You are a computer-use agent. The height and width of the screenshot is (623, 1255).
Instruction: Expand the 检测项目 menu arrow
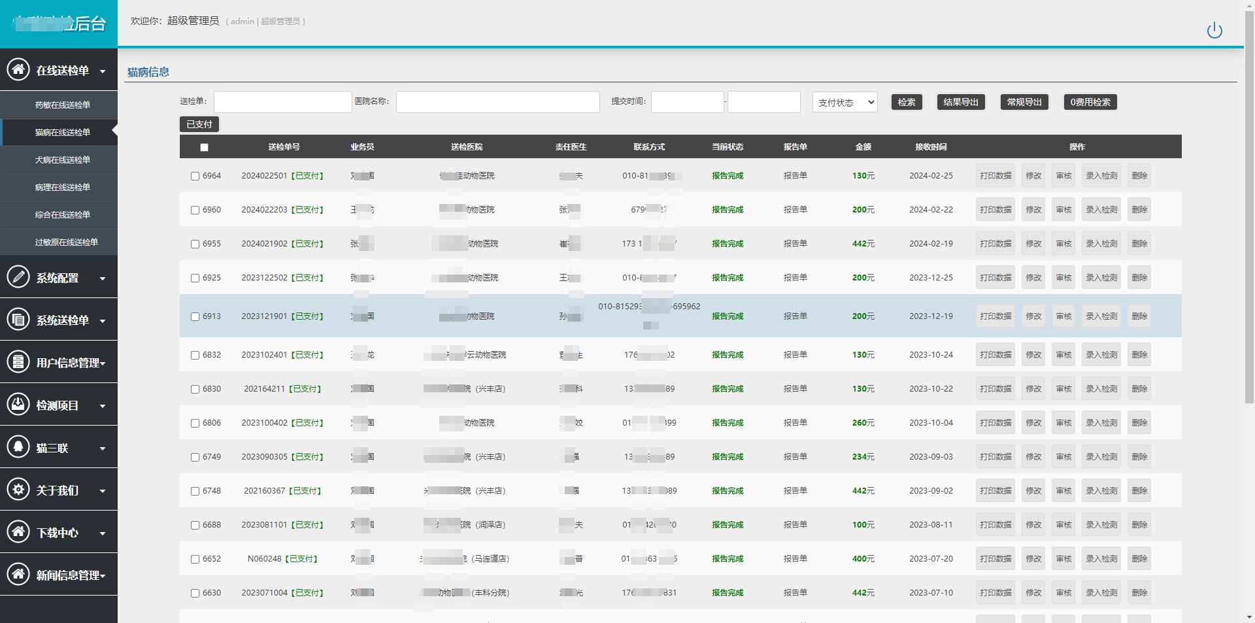pos(103,406)
